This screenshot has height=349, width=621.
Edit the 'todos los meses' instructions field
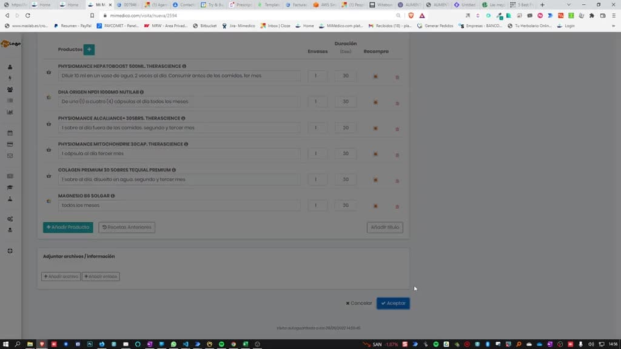coord(179,205)
